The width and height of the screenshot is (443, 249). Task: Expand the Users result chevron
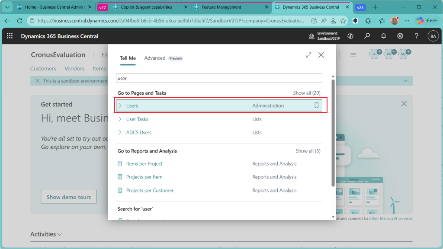120,105
